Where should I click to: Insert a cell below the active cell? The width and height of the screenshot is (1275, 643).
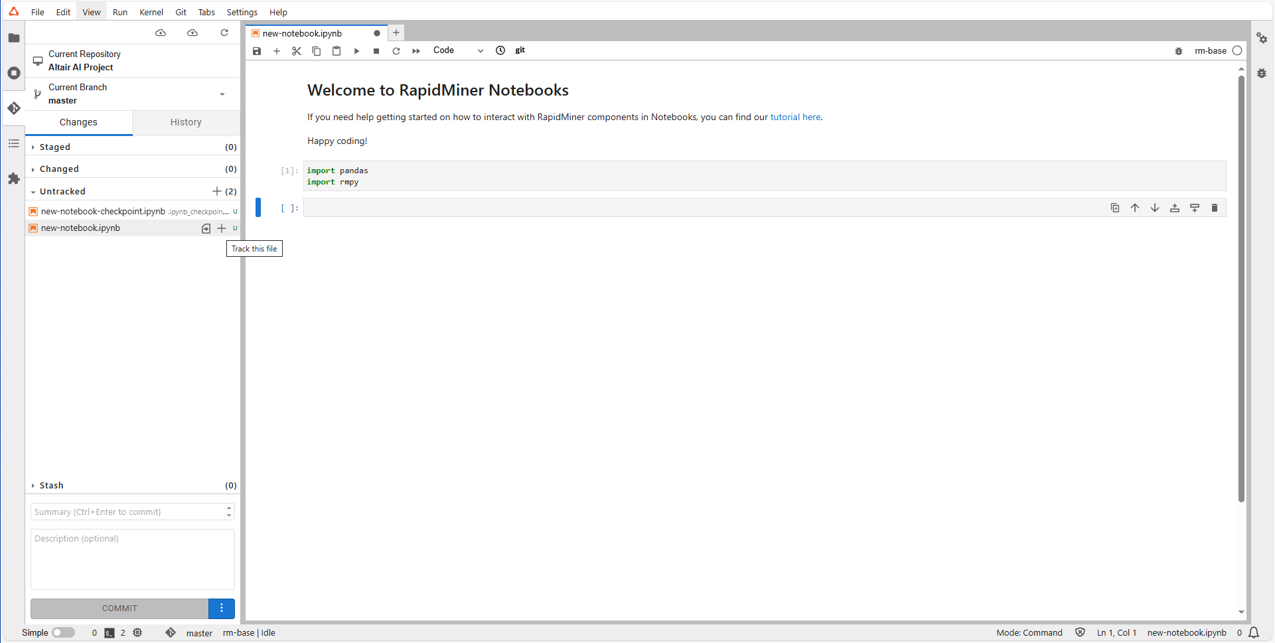[x=1195, y=208]
